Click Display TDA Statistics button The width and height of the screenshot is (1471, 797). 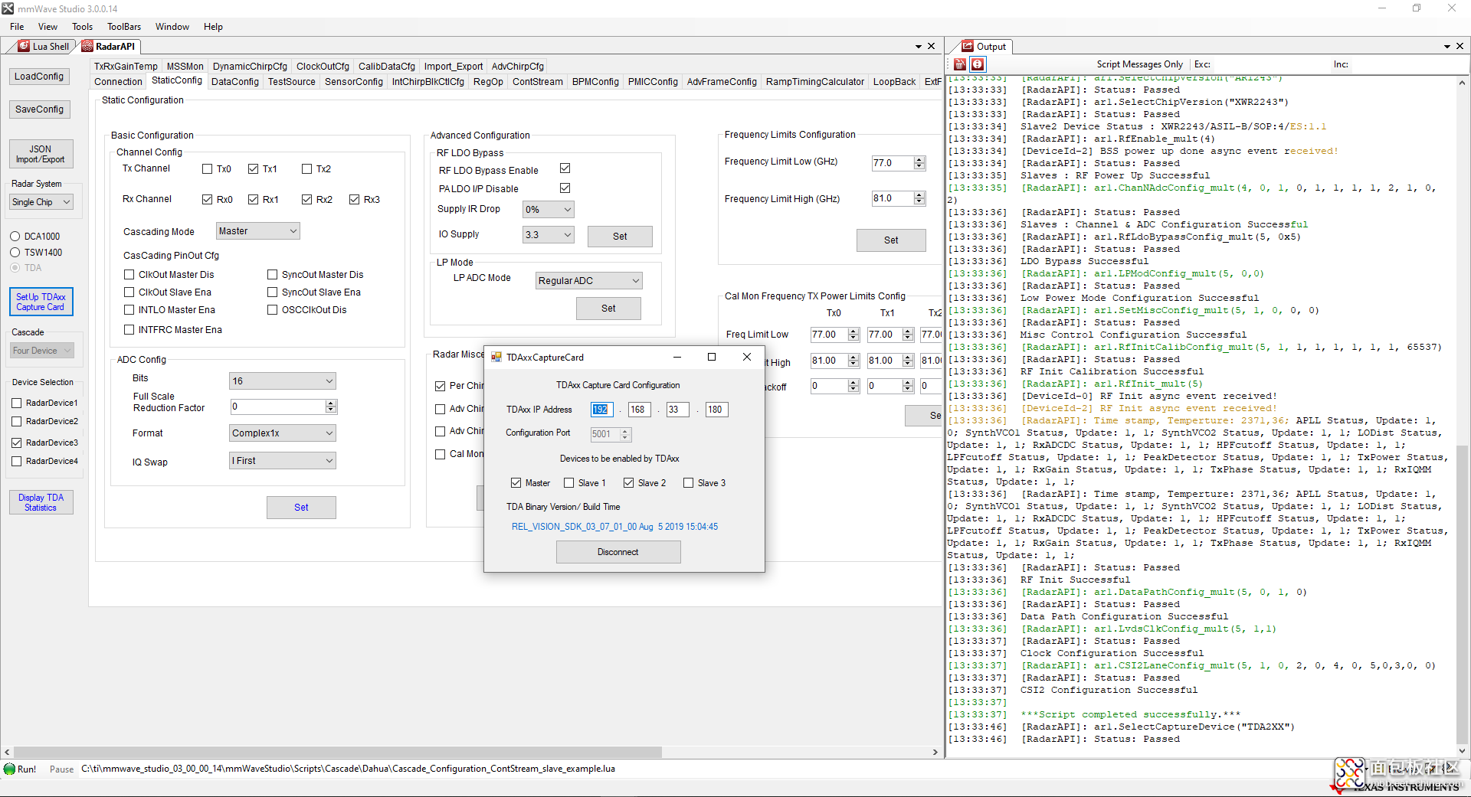41,502
